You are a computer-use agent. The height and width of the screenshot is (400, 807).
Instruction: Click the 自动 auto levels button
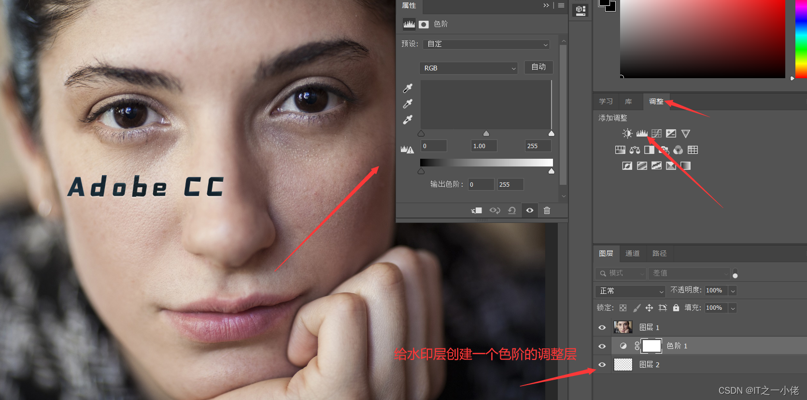point(538,67)
